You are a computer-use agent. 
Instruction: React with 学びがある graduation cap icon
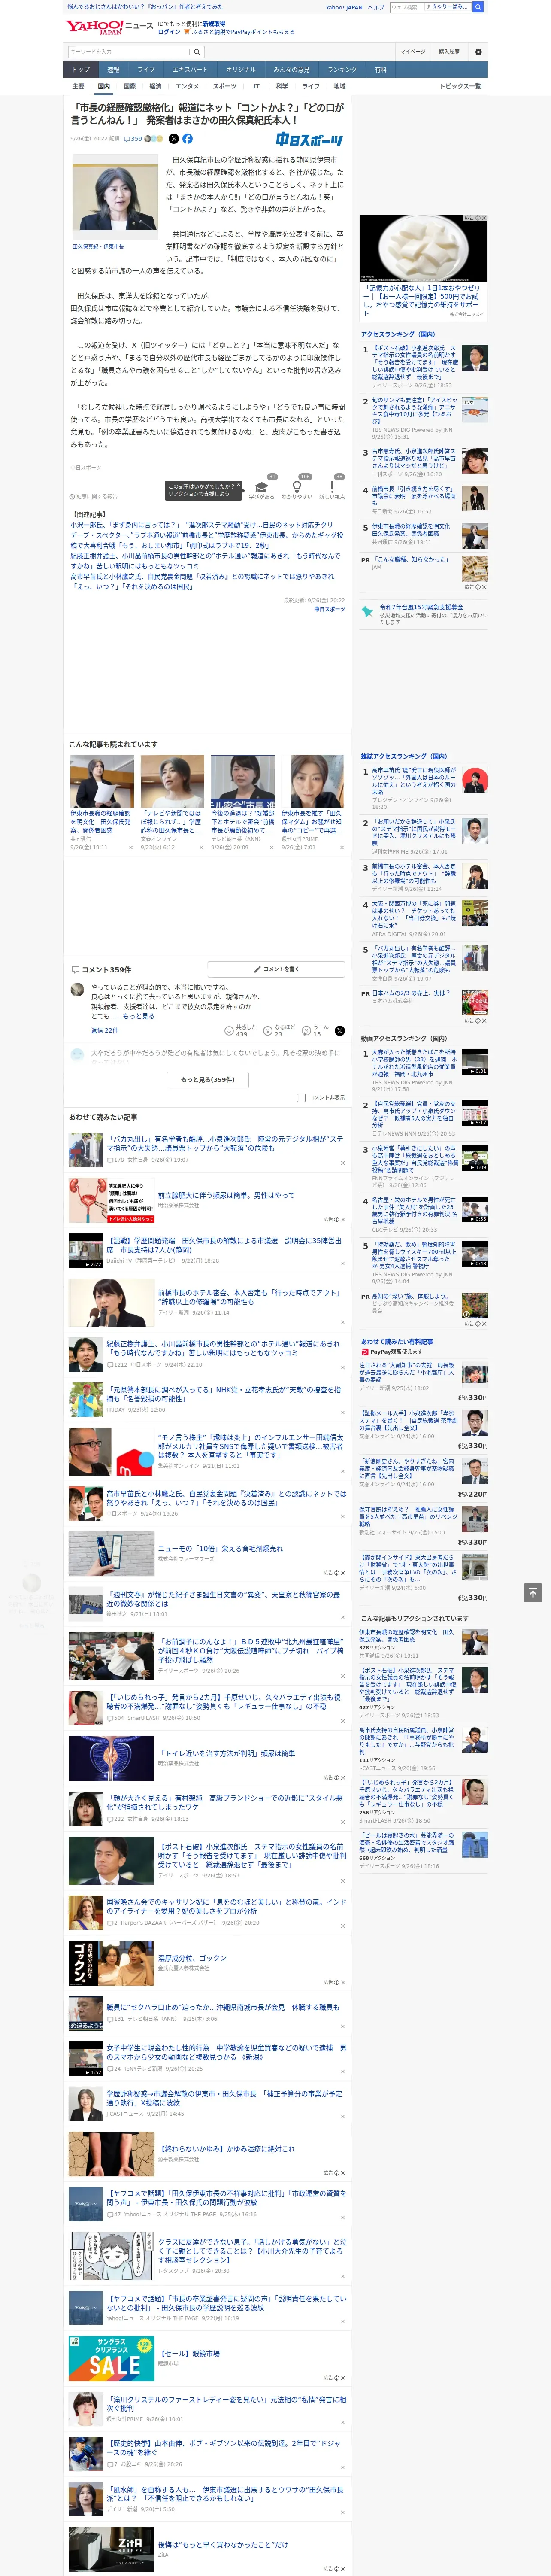pyautogui.click(x=262, y=489)
